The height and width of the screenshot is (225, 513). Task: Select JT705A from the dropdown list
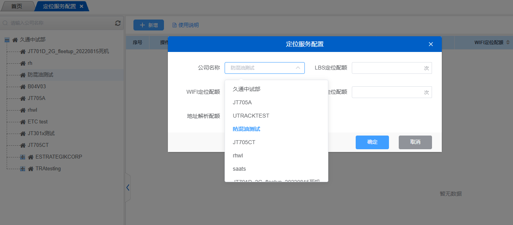[x=242, y=102]
